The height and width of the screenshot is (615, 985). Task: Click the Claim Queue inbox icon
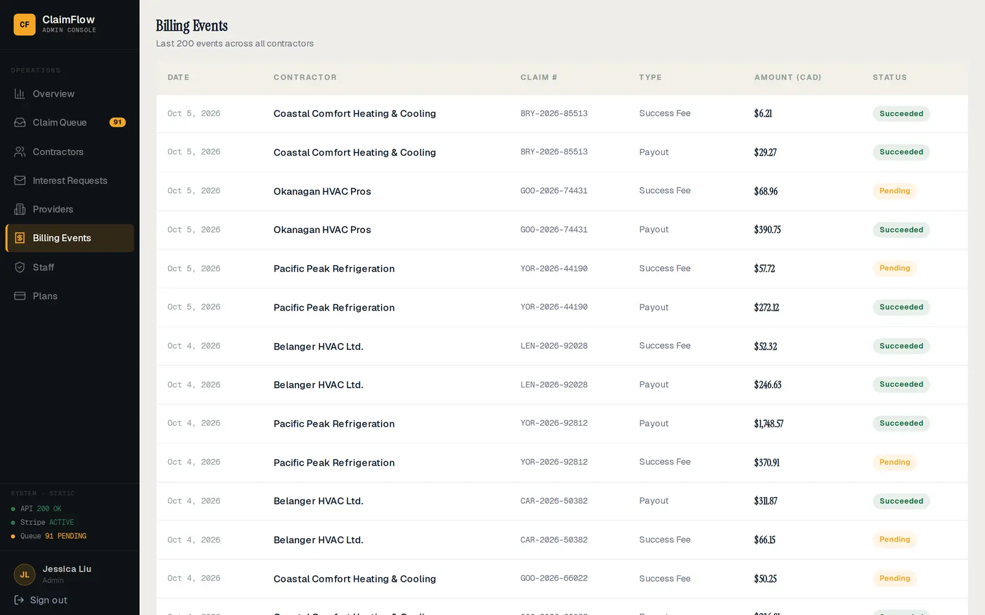point(20,122)
